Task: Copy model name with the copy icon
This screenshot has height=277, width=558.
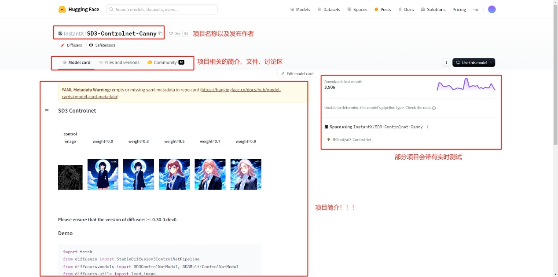Action: pyautogui.click(x=161, y=33)
